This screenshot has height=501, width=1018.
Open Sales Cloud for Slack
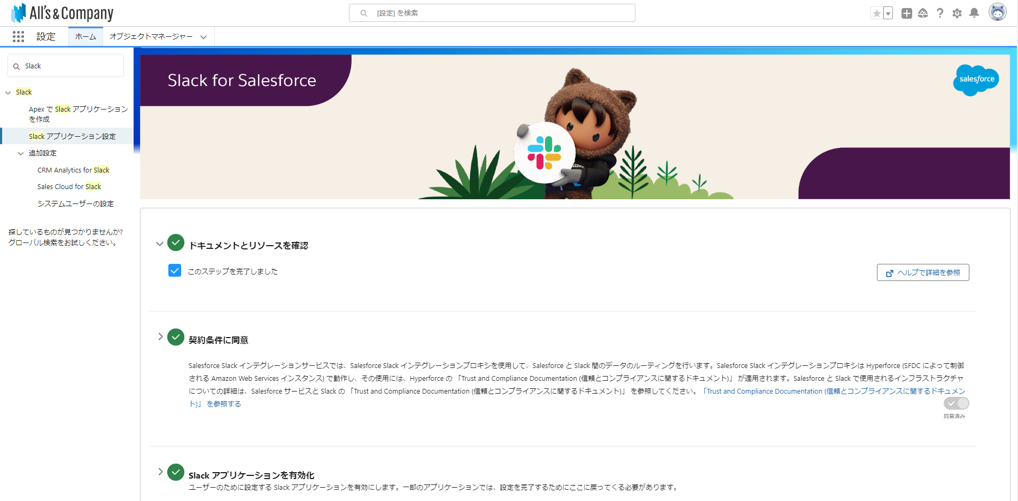69,186
